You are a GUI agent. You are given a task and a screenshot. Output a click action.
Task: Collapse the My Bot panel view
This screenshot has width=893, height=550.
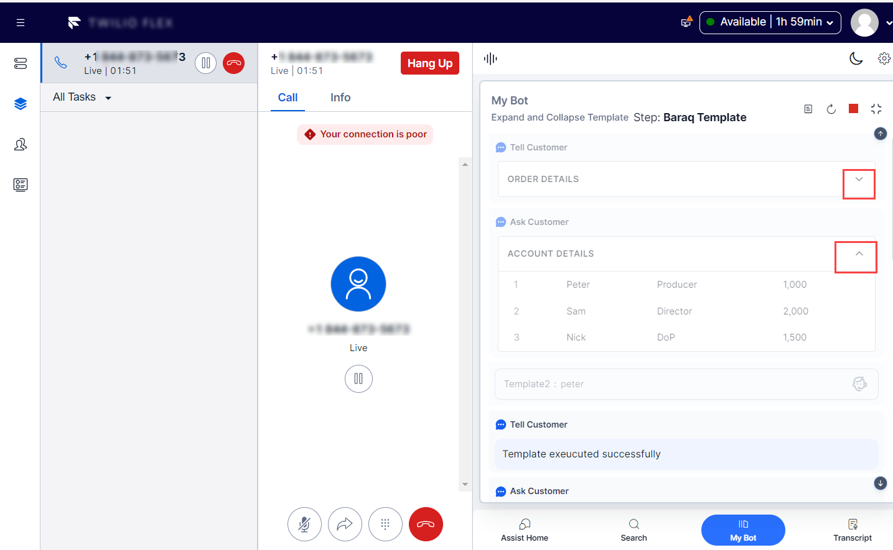pyautogui.click(x=876, y=109)
